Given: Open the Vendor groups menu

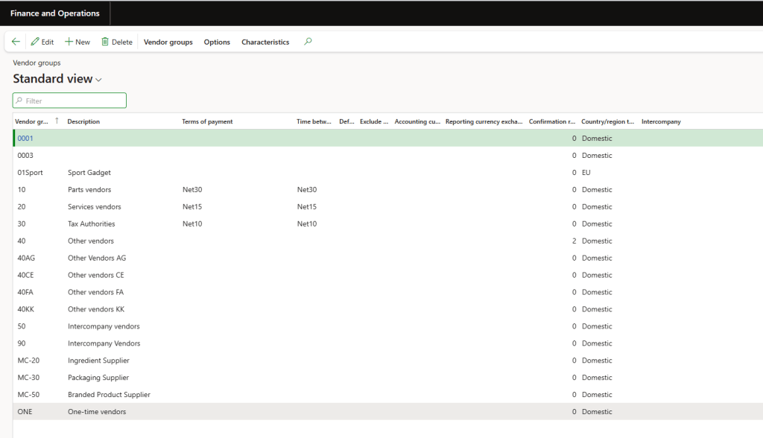Looking at the screenshot, I should click(168, 42).
